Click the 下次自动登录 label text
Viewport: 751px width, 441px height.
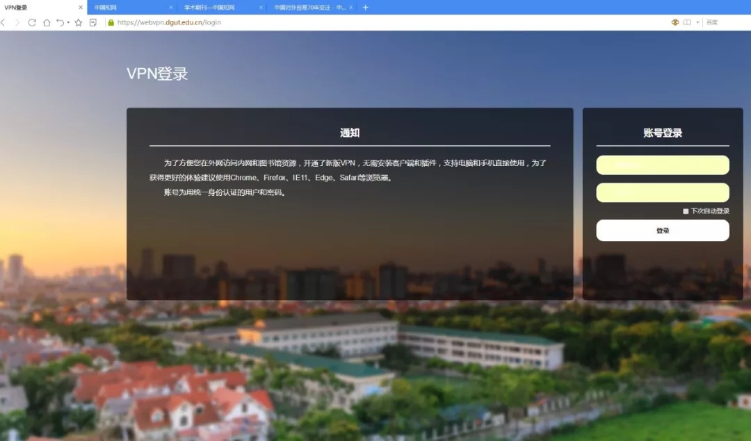coord(710,211)
